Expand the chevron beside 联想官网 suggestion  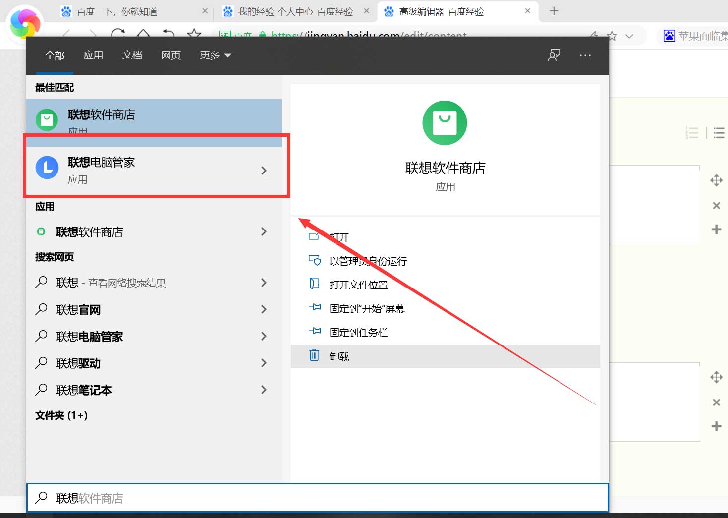tap(264, 309)
